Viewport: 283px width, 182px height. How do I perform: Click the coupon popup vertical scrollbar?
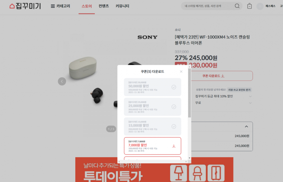click(190, 93)
